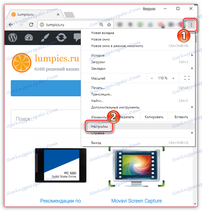Click the forward navigation arrow
The image size is (202, 211).
pos(21,25)
